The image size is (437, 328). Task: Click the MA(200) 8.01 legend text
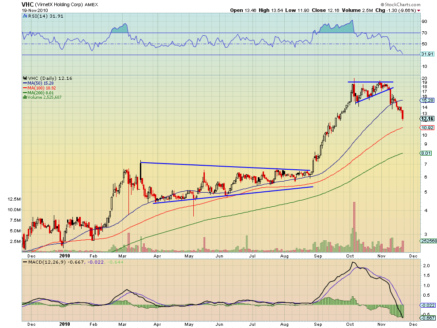(x=41, y=93)
